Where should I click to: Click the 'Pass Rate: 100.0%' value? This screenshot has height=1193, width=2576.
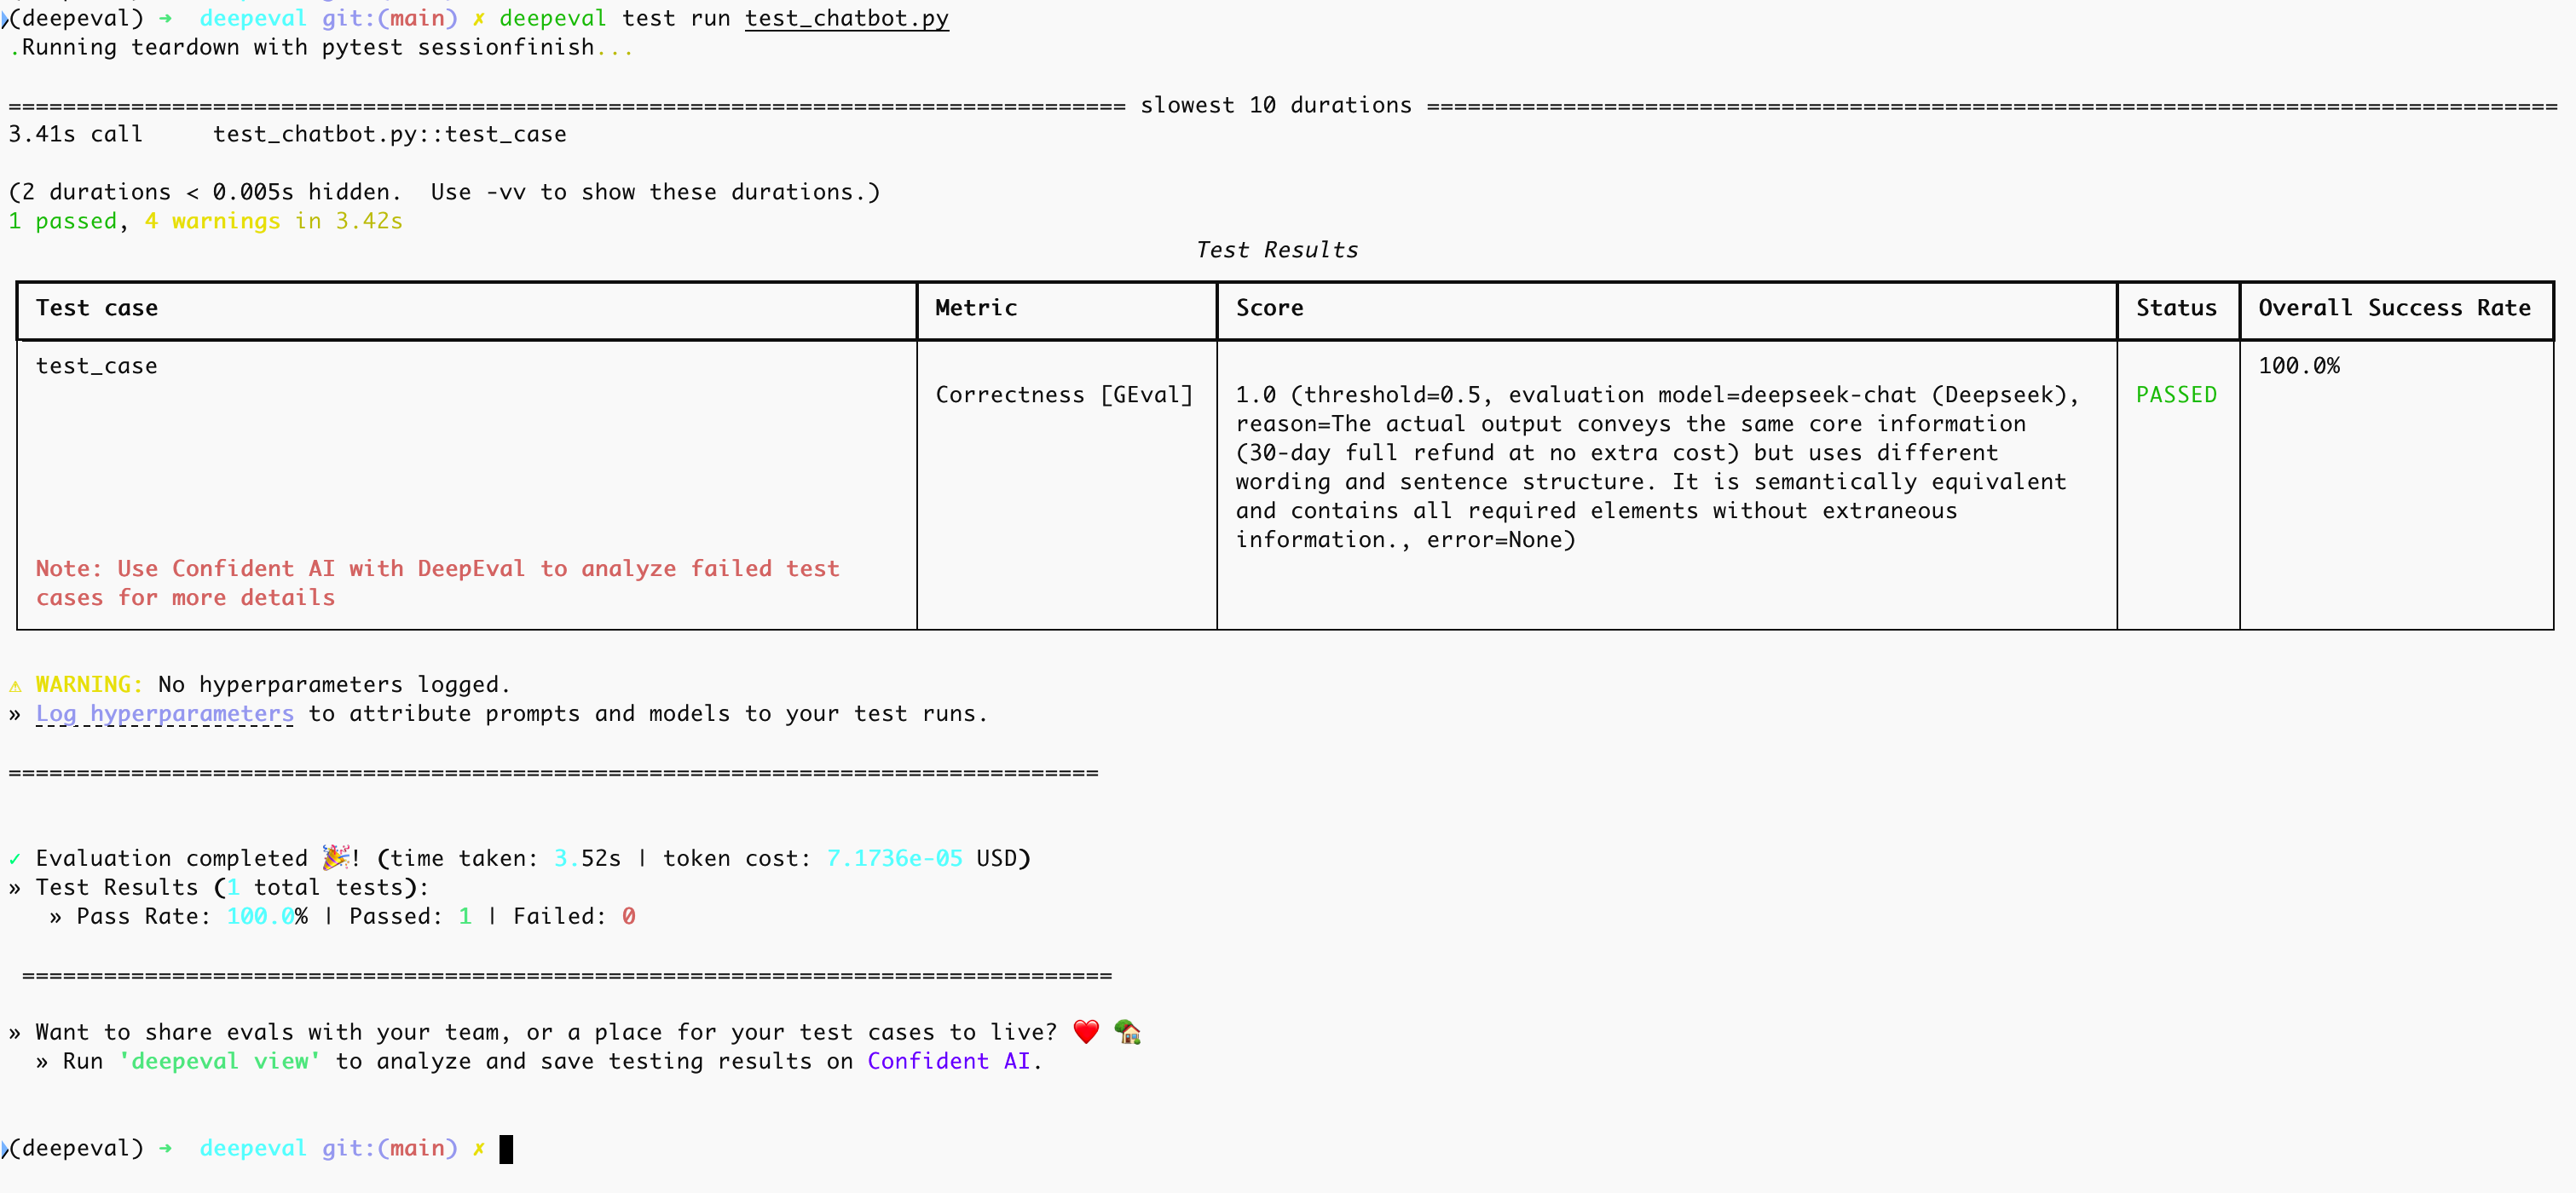tap(193, 916)
